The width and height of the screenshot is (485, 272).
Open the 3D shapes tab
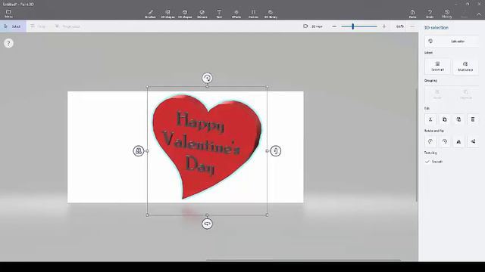[185, 14]
